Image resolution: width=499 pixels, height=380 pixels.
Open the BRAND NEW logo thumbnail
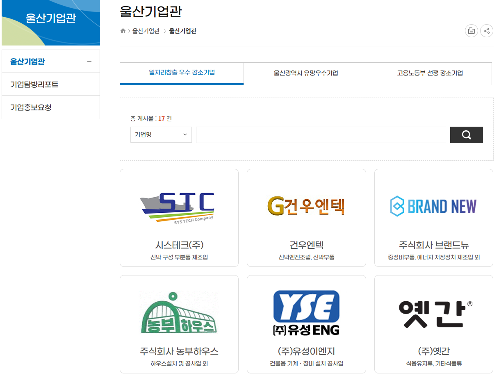[x=433, y=206]
